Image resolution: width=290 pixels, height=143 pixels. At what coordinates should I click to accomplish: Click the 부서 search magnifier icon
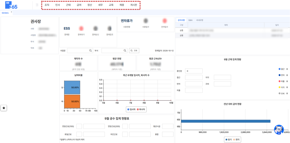[125, 50]
